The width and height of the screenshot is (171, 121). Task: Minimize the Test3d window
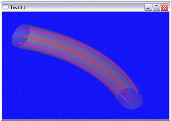148,7
